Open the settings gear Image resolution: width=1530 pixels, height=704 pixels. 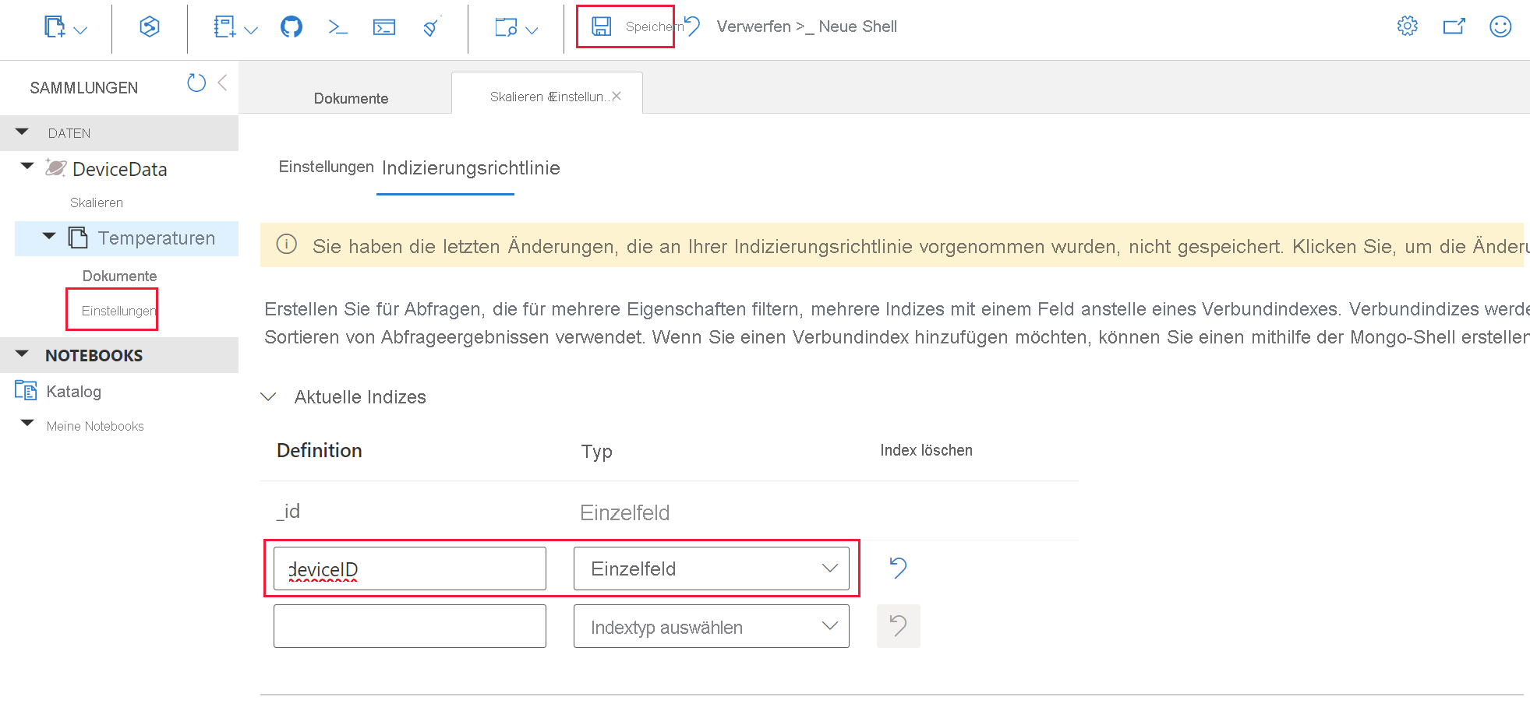(1407, 26)
